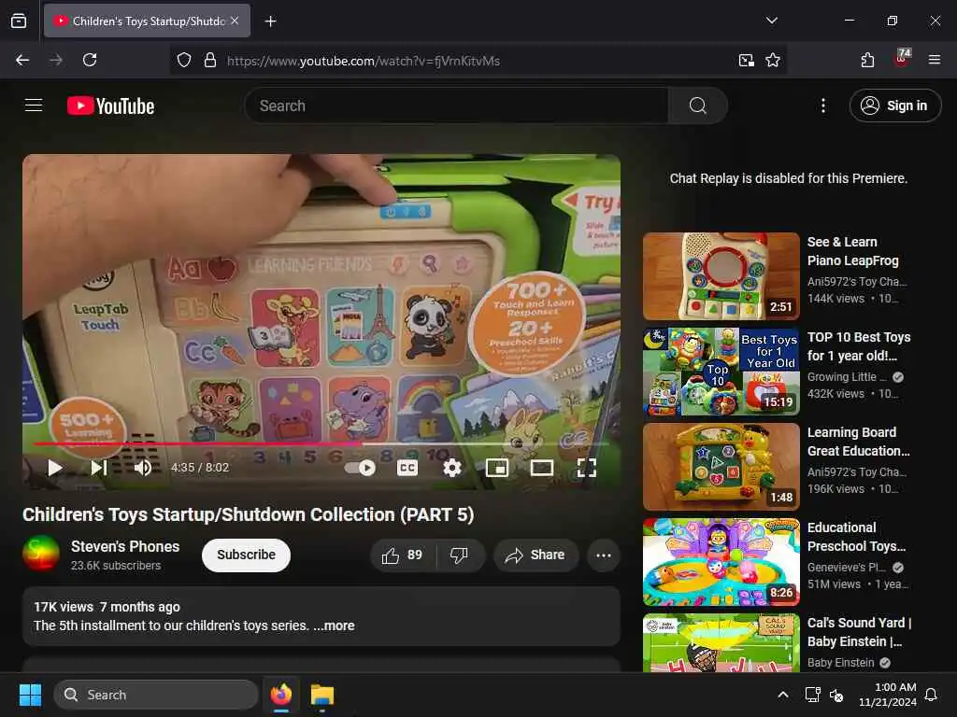Open Genevieve's channel name text
Image resolution: width=957 pixels, height=717 pixels.
coord(846,567)
